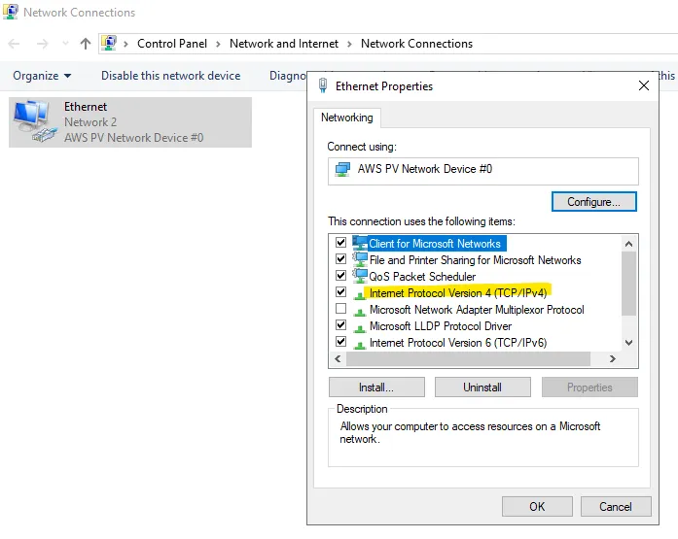Expand chevron after Control Panel breadcrumb
678x539 pixels.
click(x=218, y=44)
